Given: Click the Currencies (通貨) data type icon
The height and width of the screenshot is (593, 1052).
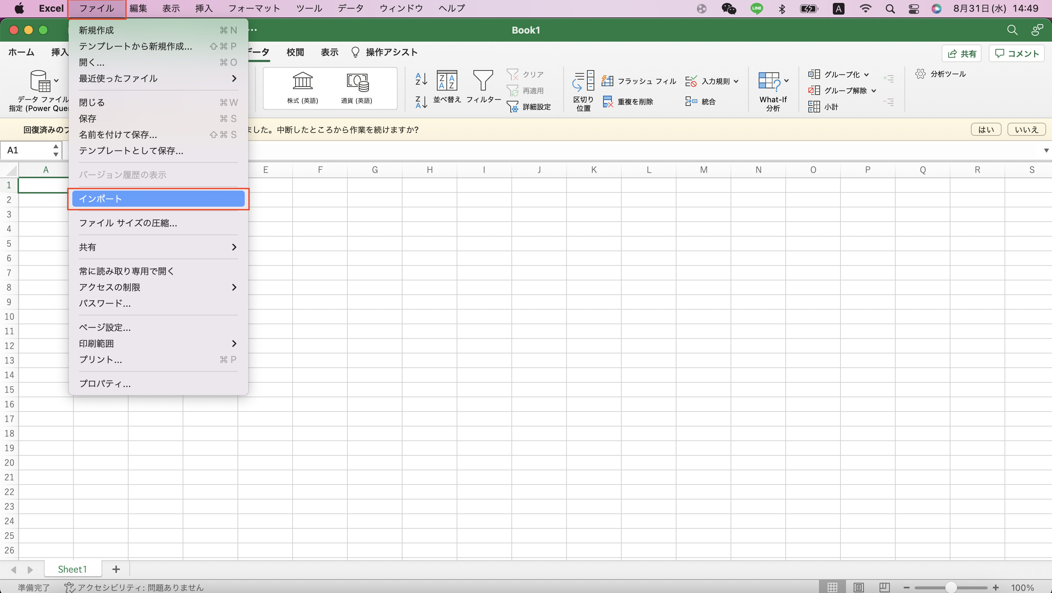Looking at the screenshot, I should coord(357,82).
